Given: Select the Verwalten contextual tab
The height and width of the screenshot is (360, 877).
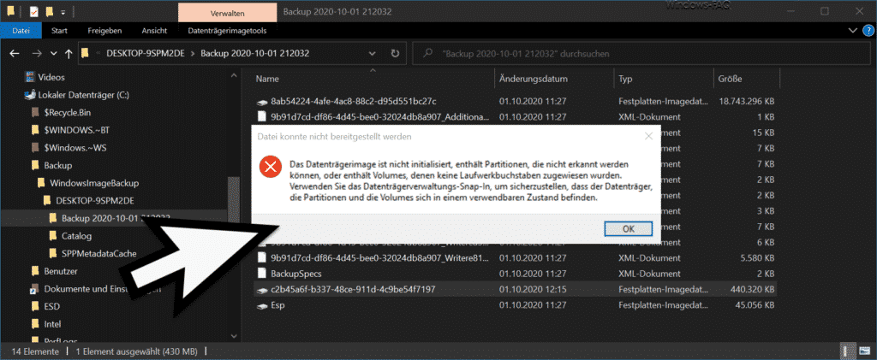Looking at the screenshot, I should (x=227, y=12).
